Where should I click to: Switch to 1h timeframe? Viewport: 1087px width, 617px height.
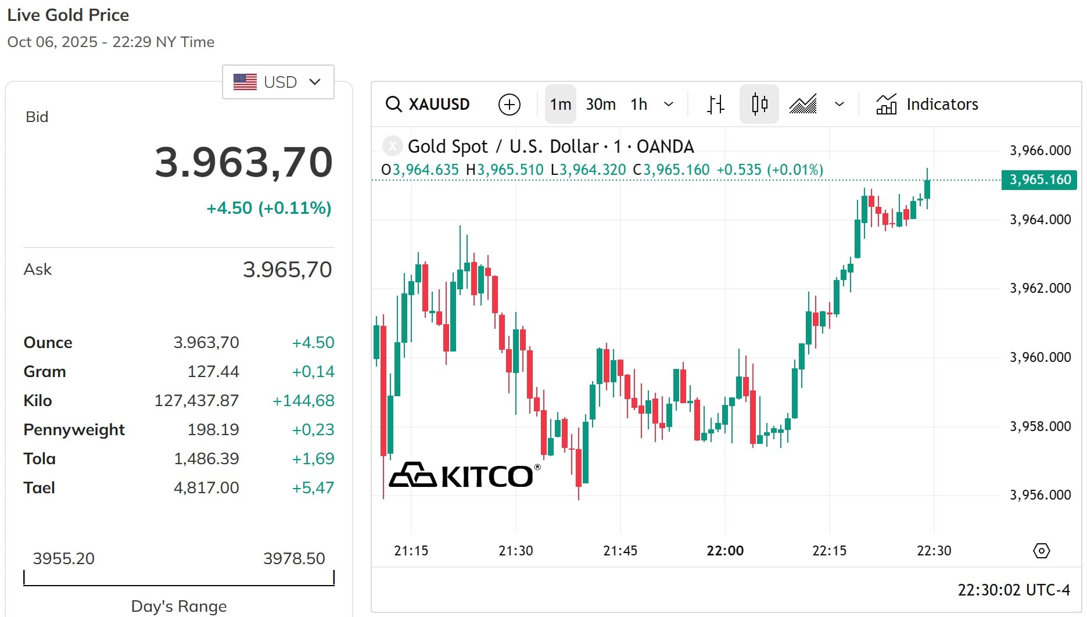coord(639,105)
